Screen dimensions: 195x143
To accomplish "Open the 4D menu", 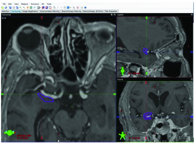I will click(x=43, y=4).
